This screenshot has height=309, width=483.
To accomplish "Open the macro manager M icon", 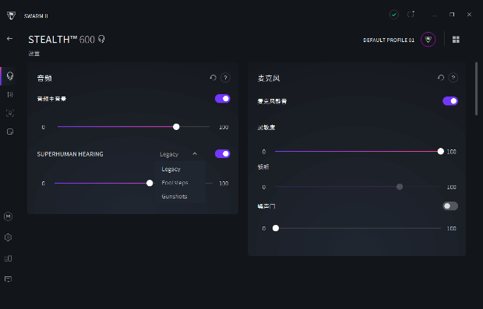I will pyautogui.click(x=9, y=216).
